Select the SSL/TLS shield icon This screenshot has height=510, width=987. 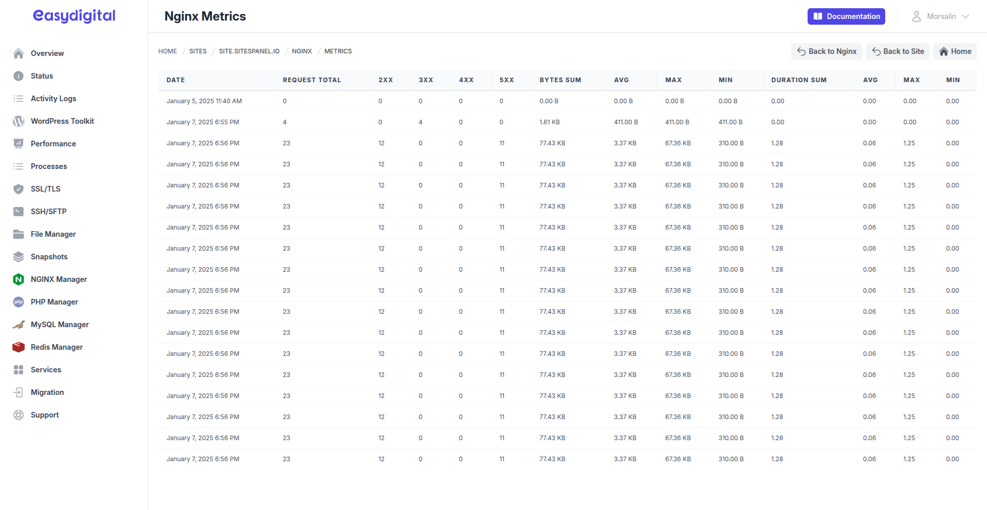click(19, 189)
